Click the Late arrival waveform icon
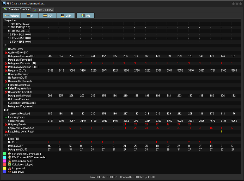 (9, 172)
